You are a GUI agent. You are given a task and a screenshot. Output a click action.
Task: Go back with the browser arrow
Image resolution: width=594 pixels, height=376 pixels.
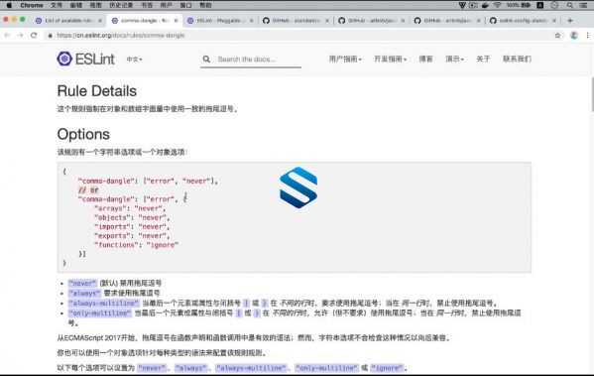tap(7, 36)
